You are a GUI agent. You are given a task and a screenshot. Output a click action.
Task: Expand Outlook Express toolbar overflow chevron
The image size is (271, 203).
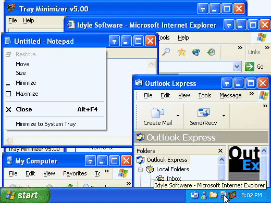click(x=265, y=106)
